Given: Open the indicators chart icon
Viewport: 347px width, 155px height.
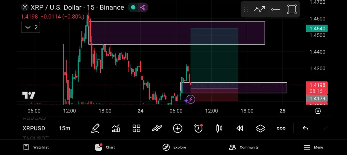Looking at the screenshot, I should pos(116,128).
